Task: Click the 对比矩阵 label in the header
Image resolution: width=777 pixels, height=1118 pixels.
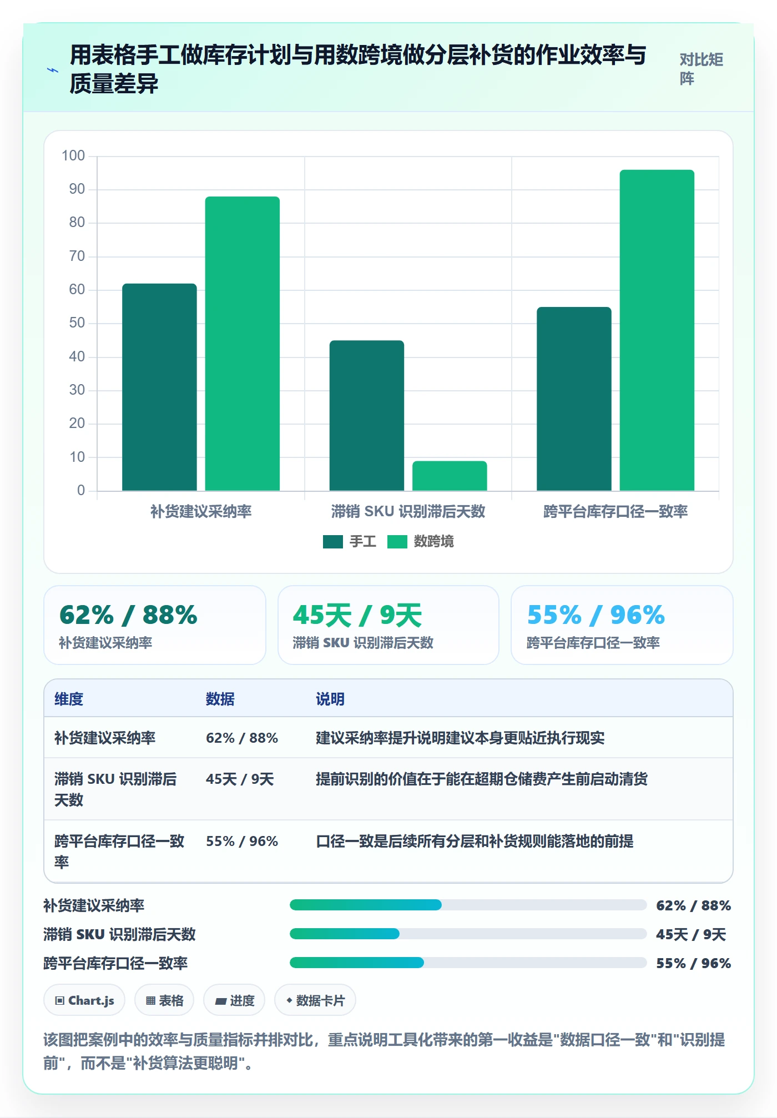Action: coord(702,69)
